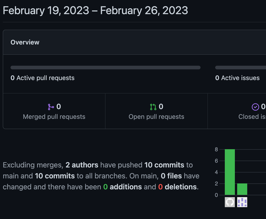Click the Overview section header
This screenshot has width=266, height=219.
tap(25, 42)
